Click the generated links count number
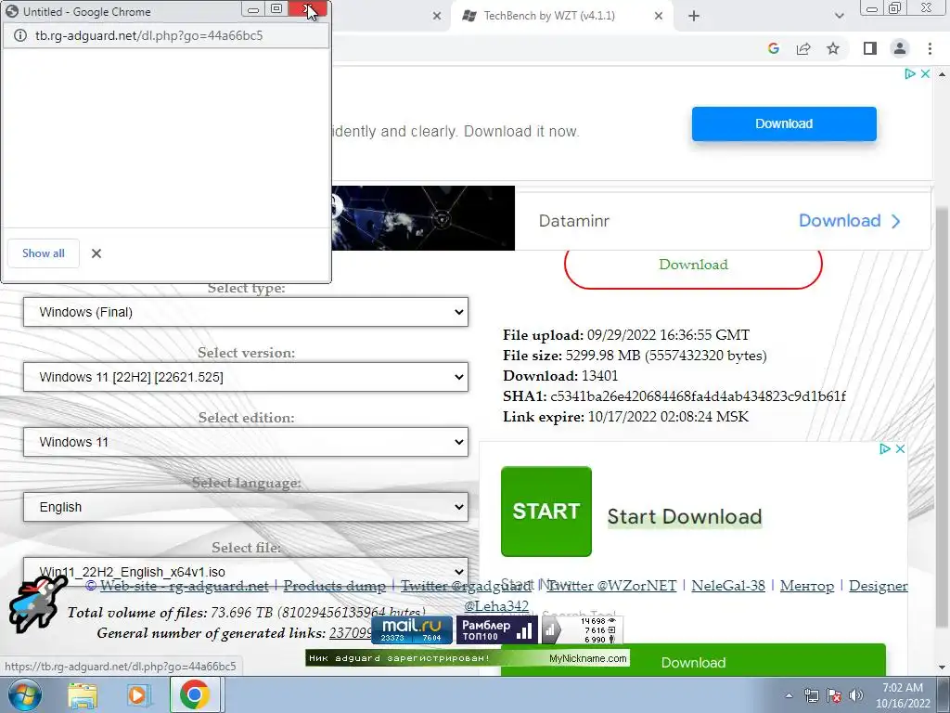This screenshot has height=713, width=950. [350, 633]
